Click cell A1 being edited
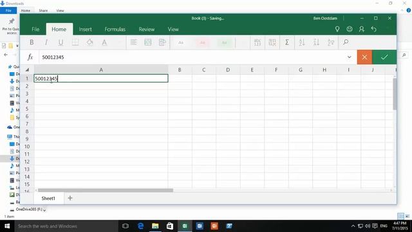The width and height of the screenshot is (412, 232). click(x=101, y=79)
